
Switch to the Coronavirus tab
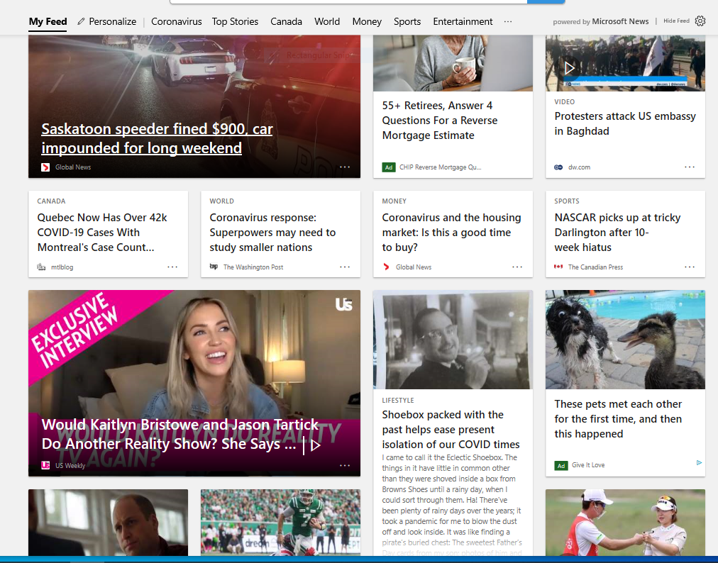click(176, 21)
